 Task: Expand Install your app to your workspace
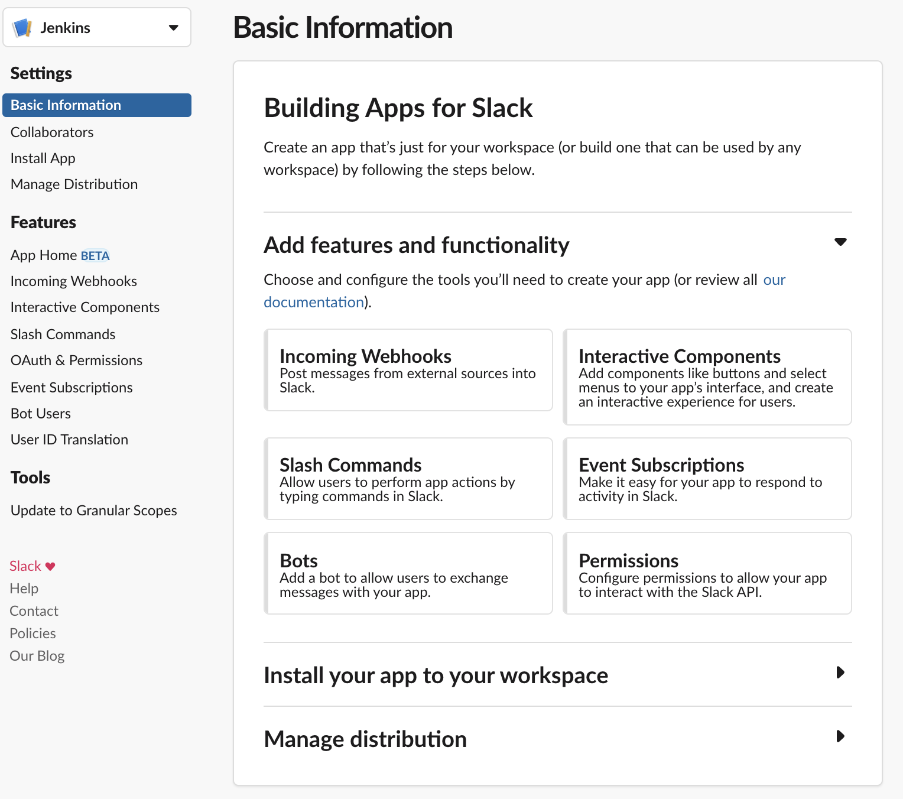[840, 673]
